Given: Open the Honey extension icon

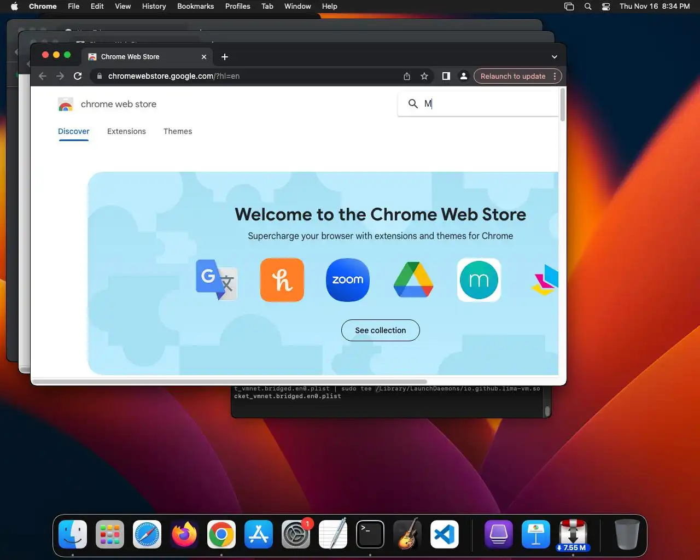Looking at the screenshot, I should click(282, 280).
